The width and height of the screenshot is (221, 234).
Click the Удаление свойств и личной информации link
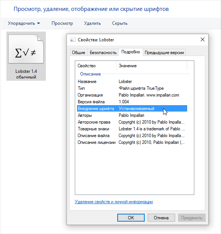[x=114, y=202]
